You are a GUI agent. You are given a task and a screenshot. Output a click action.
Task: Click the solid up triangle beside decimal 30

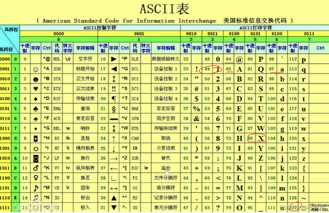coord(114,198)
